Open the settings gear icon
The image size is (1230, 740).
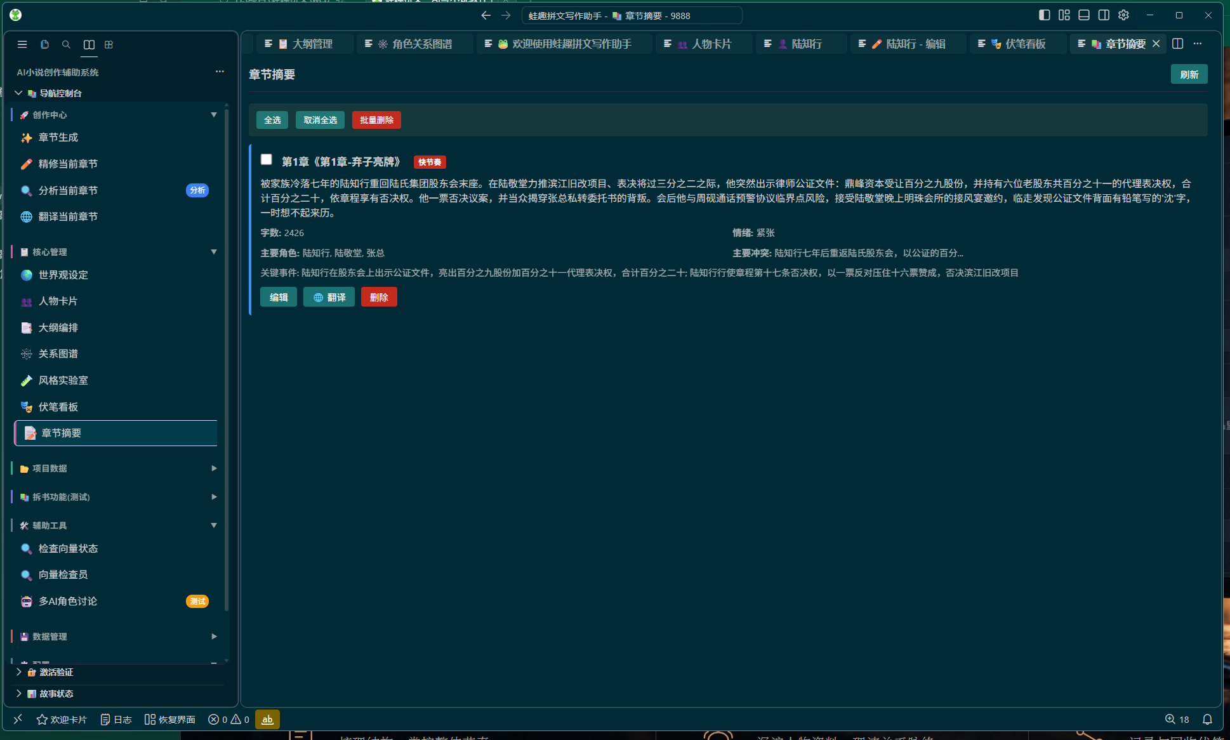1123,15
